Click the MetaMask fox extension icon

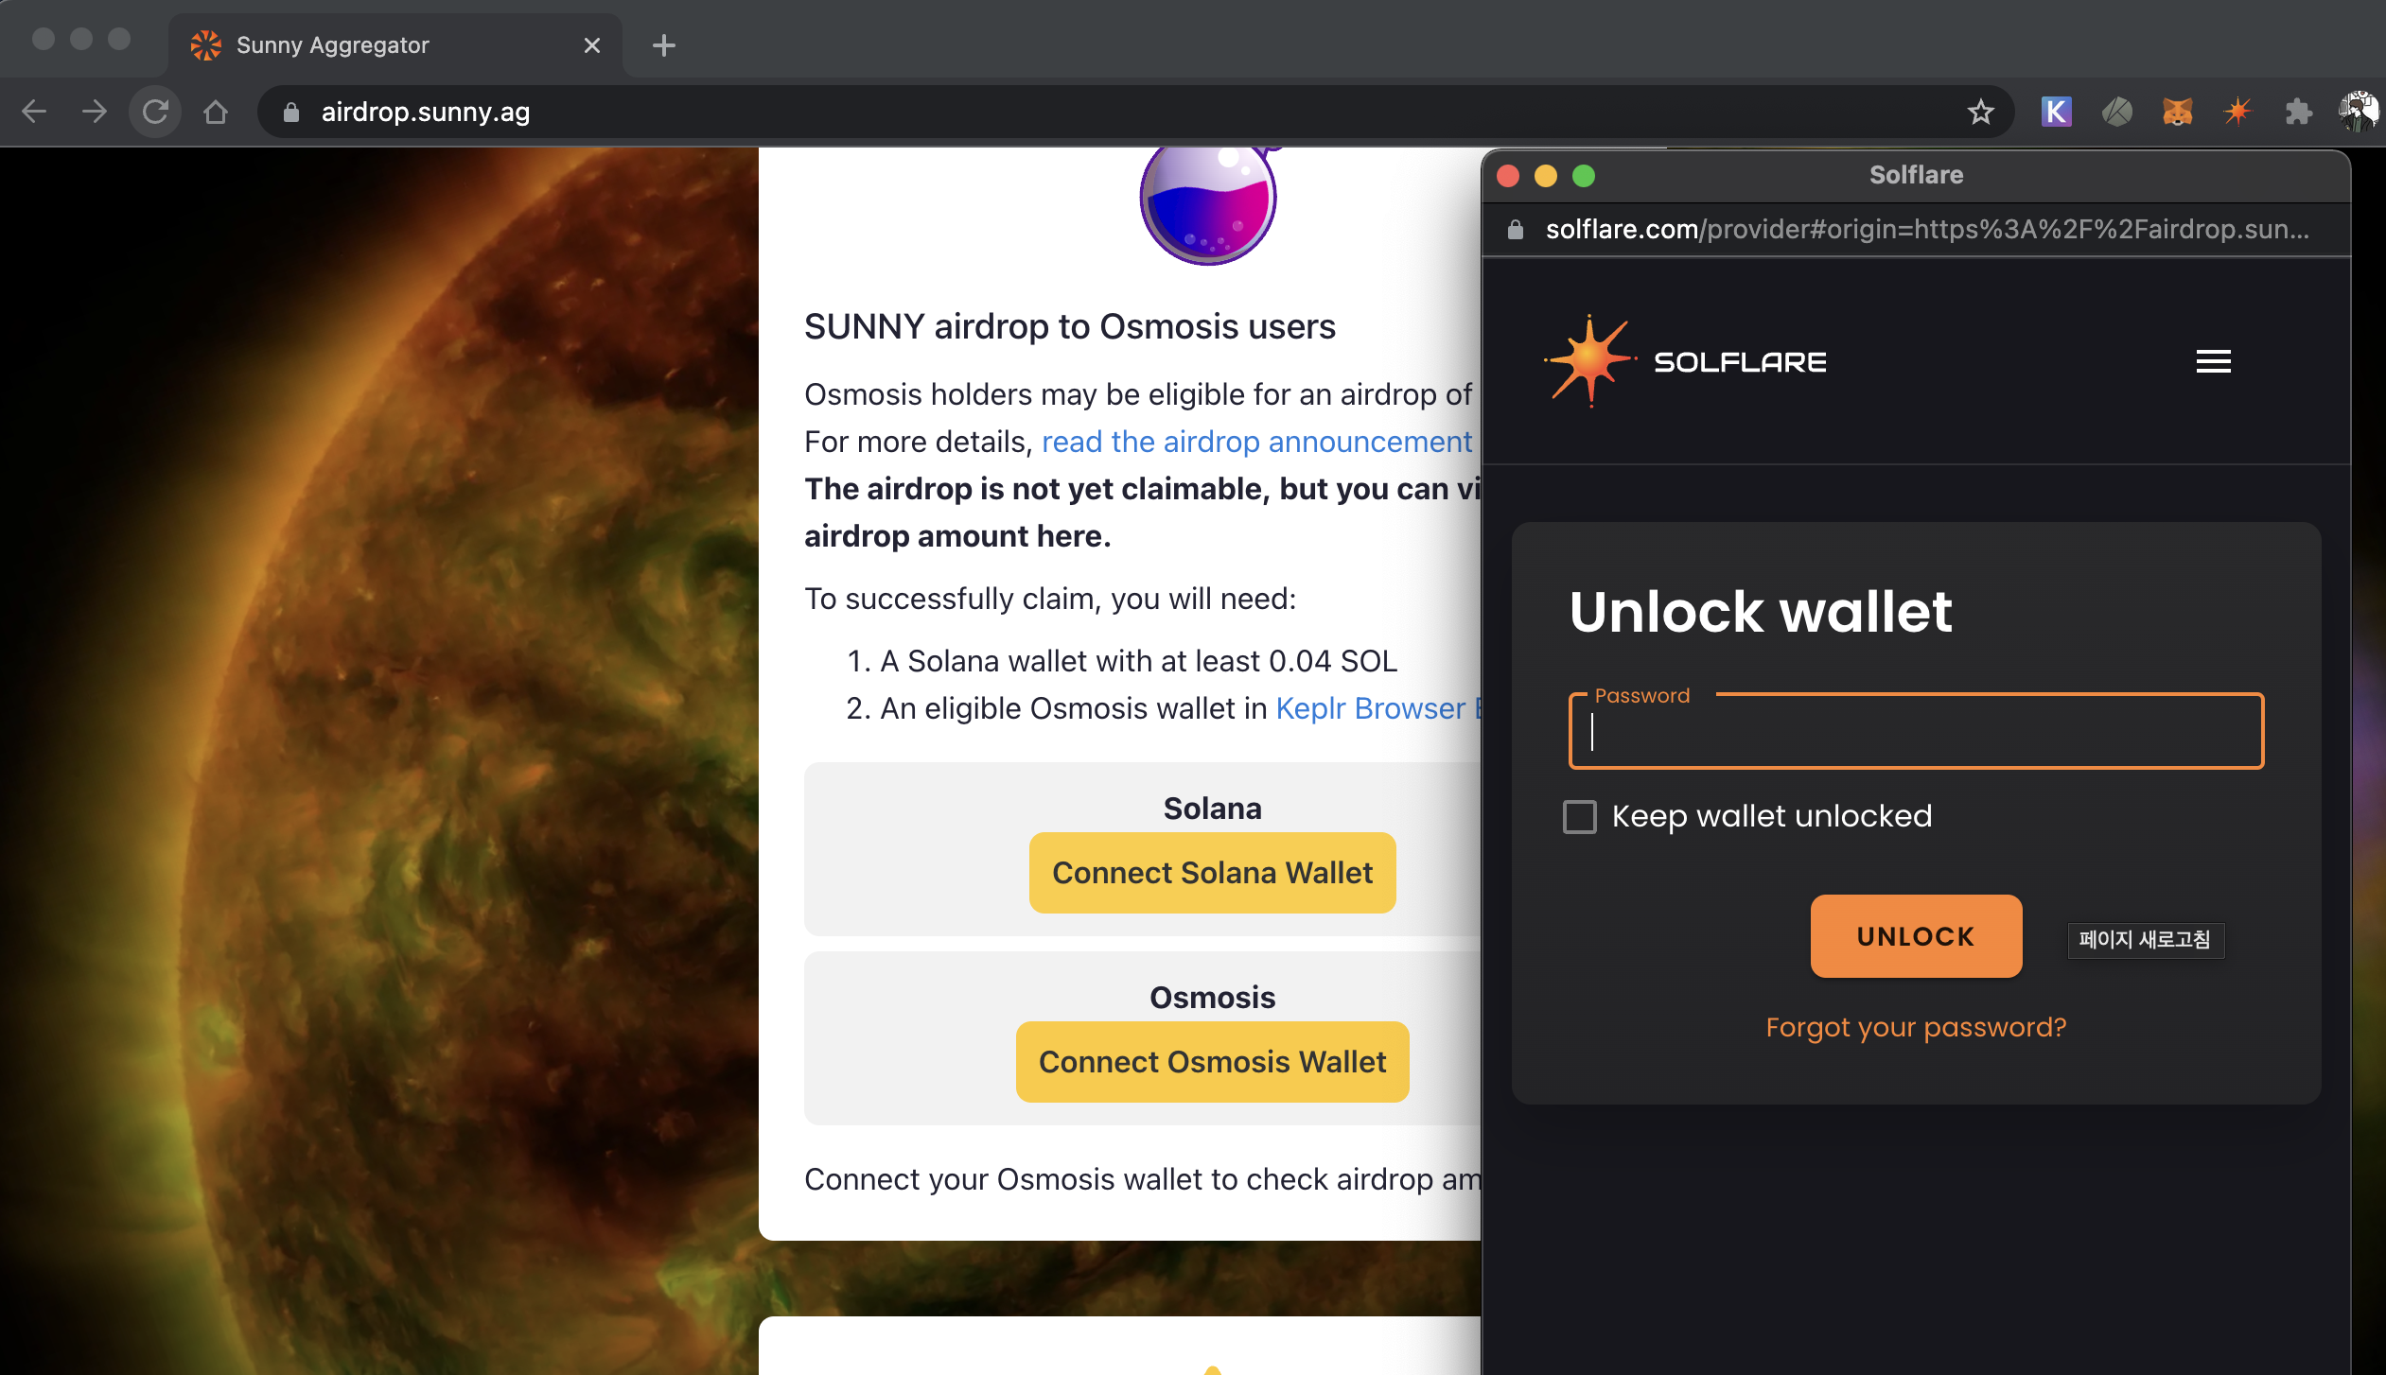[2177, 112]
